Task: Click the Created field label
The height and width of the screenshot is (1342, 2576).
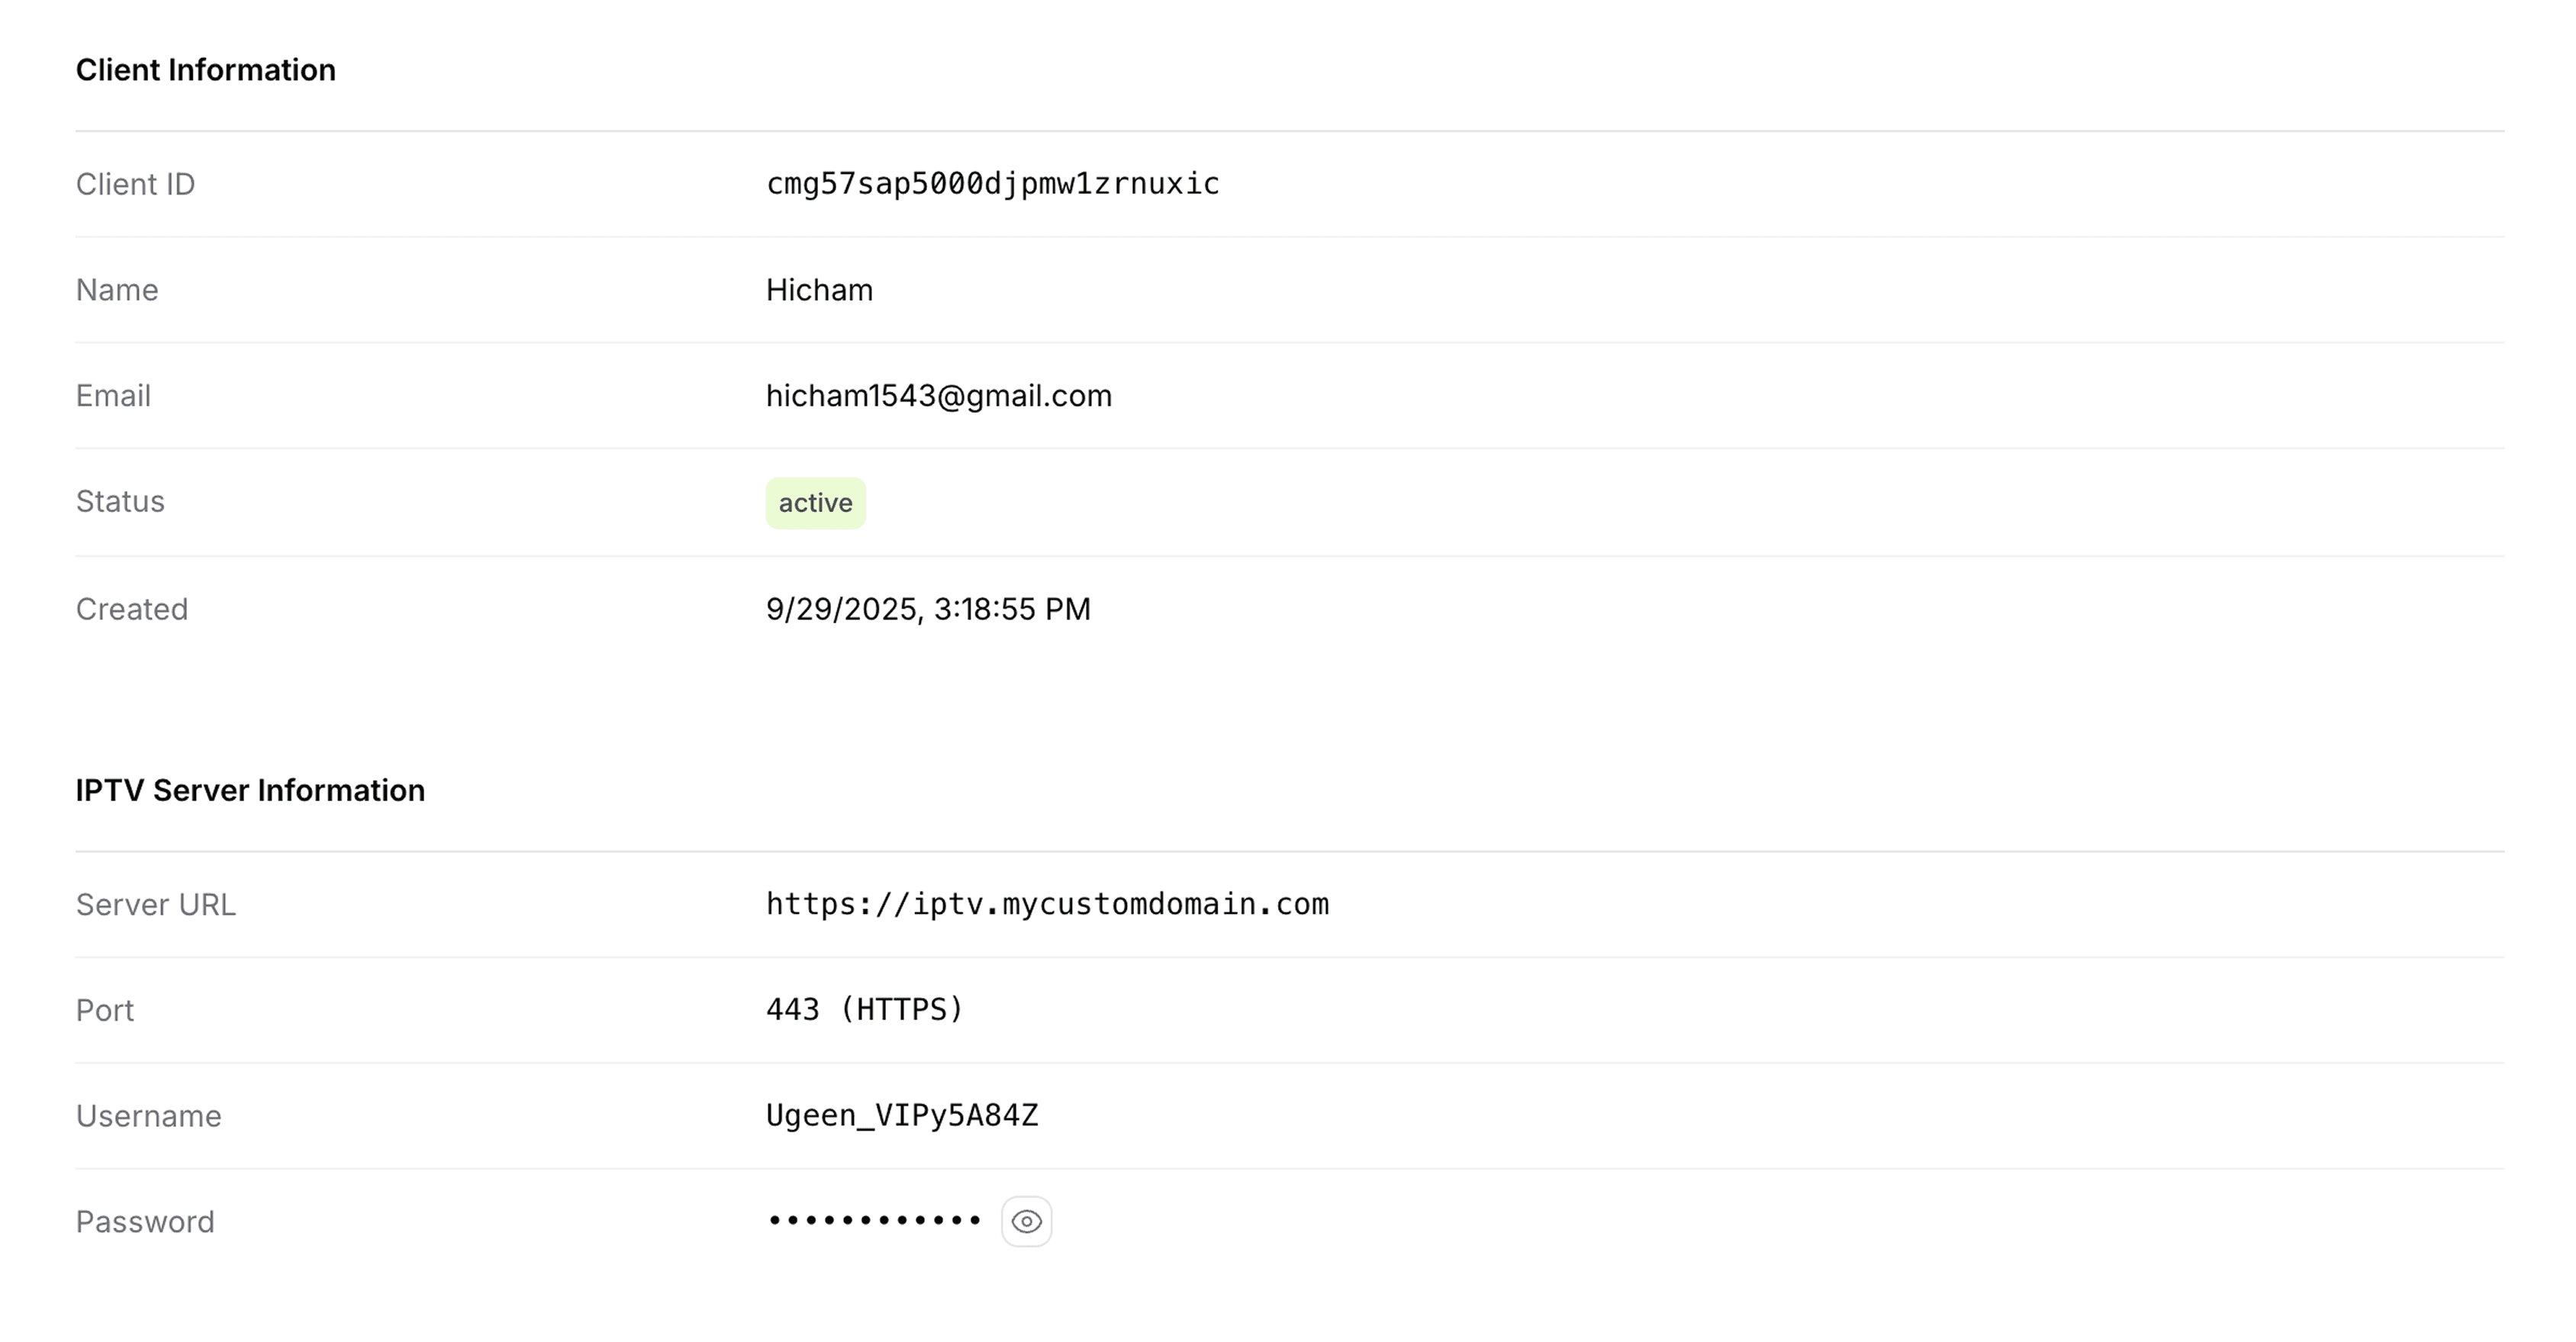Action: [x=132, y=609]
